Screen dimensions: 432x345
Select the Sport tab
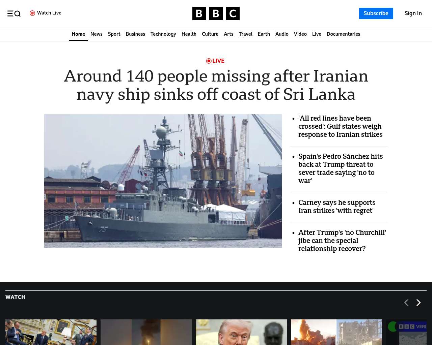114,34
